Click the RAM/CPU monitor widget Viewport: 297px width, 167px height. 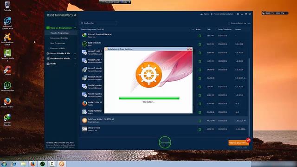pyautogui.click(x=275, y=13)
